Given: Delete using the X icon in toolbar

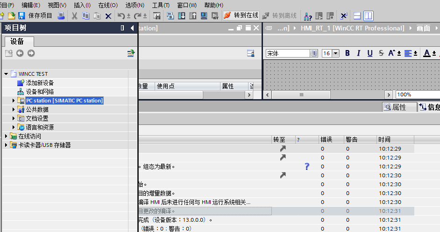Looking at the screenshot, I should [108, 16].
